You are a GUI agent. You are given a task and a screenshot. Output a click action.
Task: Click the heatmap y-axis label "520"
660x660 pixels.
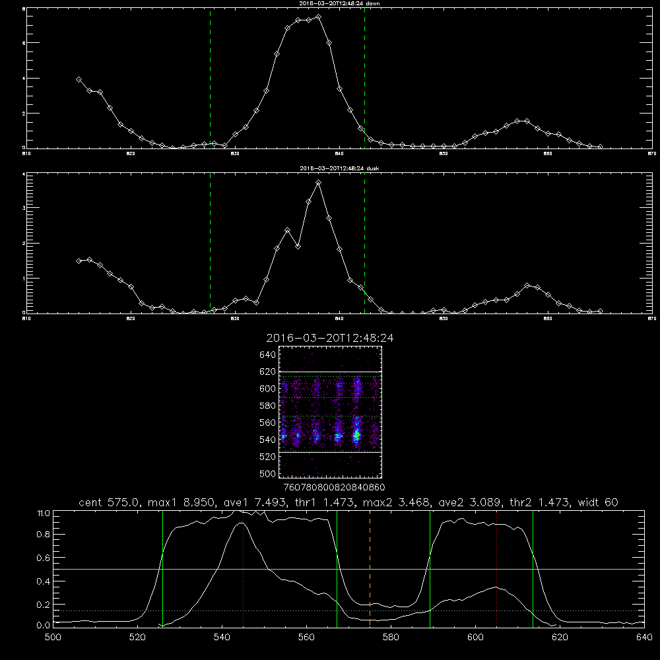267,457
